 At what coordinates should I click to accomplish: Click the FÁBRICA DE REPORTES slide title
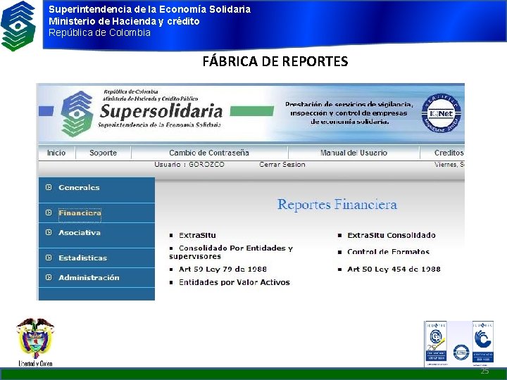click(275, 61)
